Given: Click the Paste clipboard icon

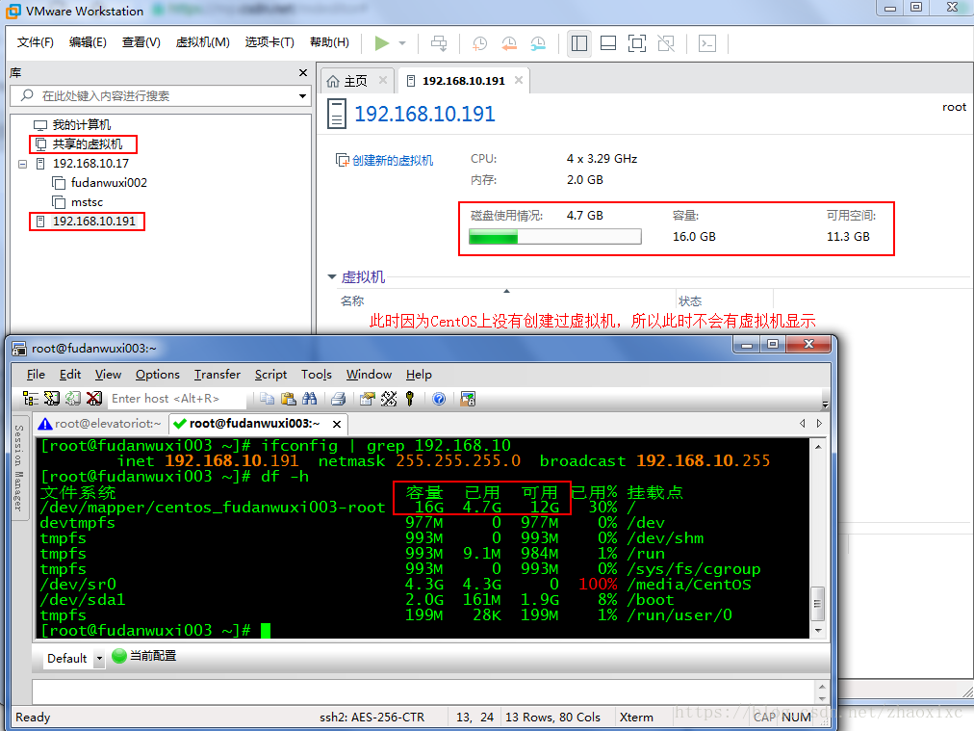Looking at the screenshot, I should point(288,399).
